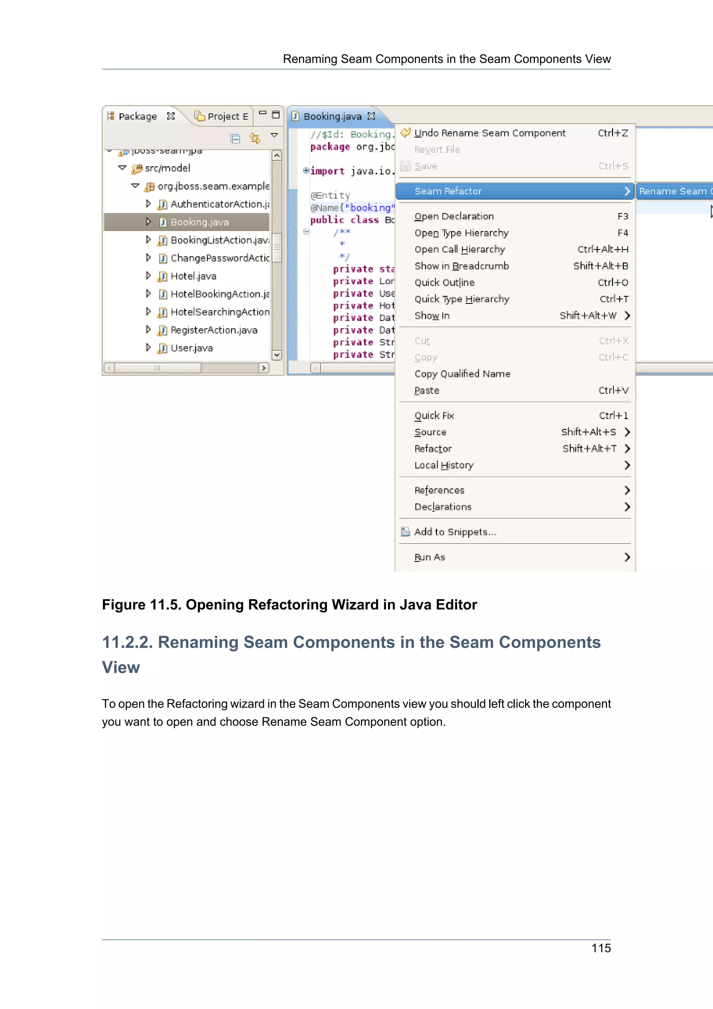This screenshot has height=1009, width=713.
Task: Select the Hotel.java file icon
Action: (x=163, y=276)
